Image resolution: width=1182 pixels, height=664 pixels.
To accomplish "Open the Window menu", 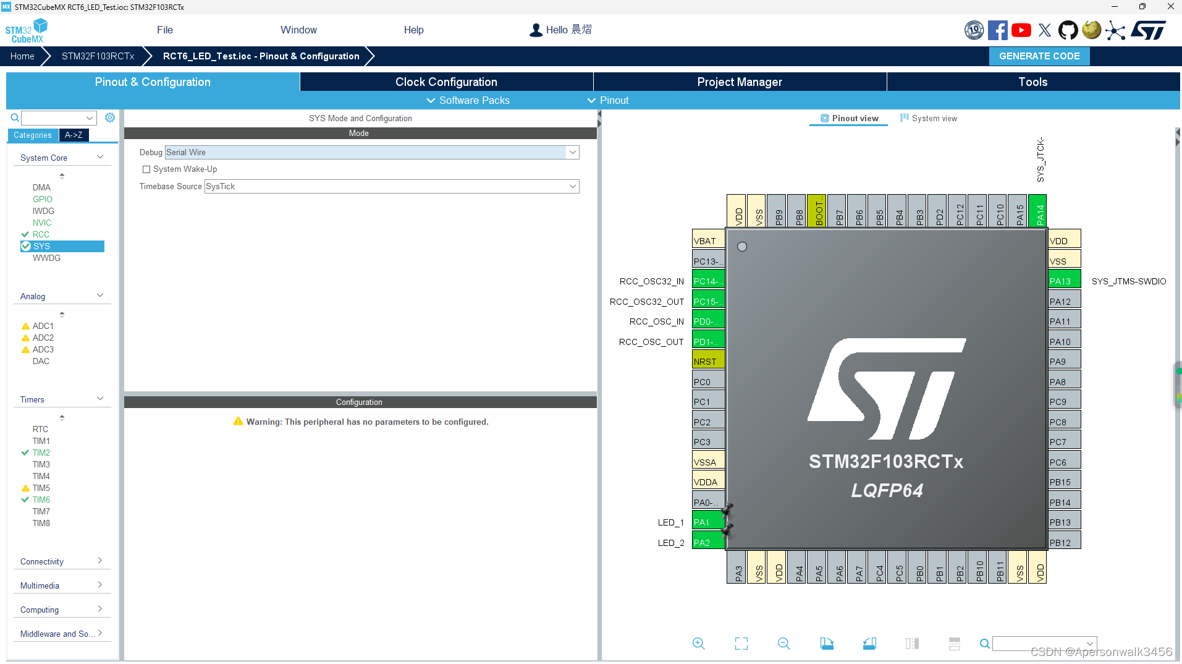I will [x=298, y=30].
